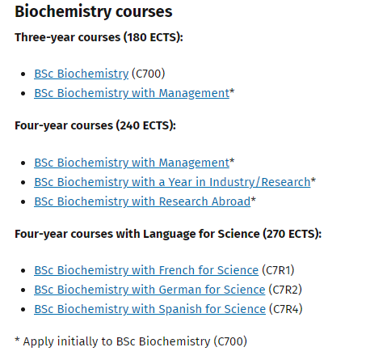Click the (C7R2) course code text
The width and height of the screenshot is (370, 360).
(285, 290)
